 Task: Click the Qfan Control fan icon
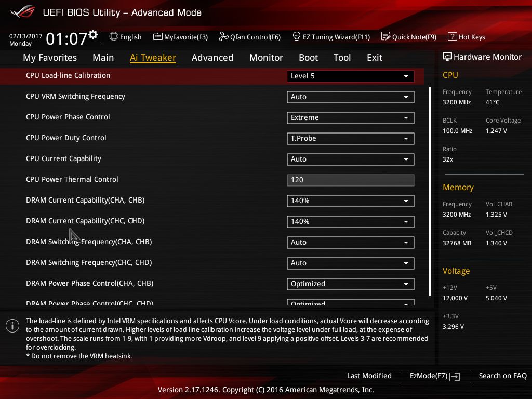click(223, 36)
